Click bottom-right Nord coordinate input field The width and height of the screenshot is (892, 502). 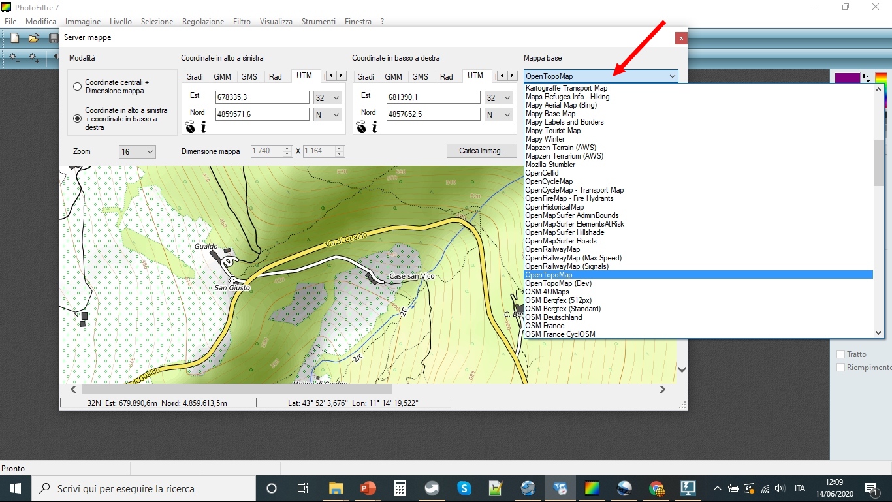(x=433, y=114)
